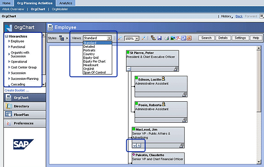The image size is (264, 167).
Task: Expand MacLeod, Jim node with plus
Action: (139, 146)
